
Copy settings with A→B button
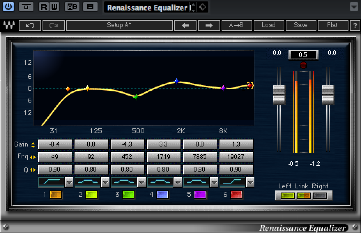tap(237, 25)
